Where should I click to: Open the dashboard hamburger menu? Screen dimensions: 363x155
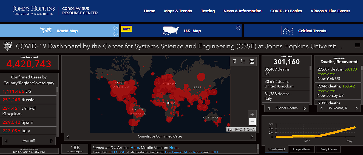(358, 46)
